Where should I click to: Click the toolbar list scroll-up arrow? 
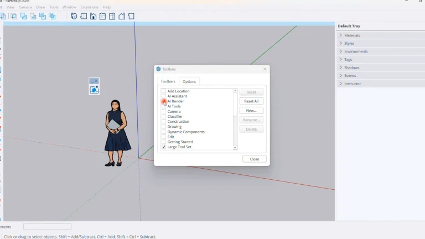pyautogui.click(x=235, y=91)
